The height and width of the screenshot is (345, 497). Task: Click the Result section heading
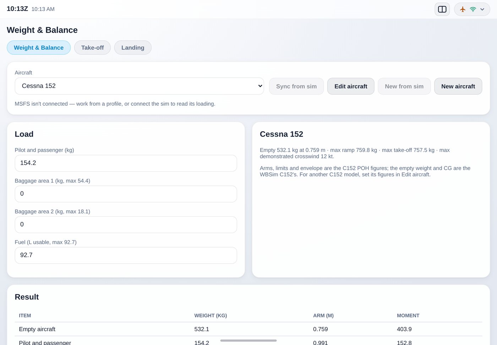pos(27,297)
